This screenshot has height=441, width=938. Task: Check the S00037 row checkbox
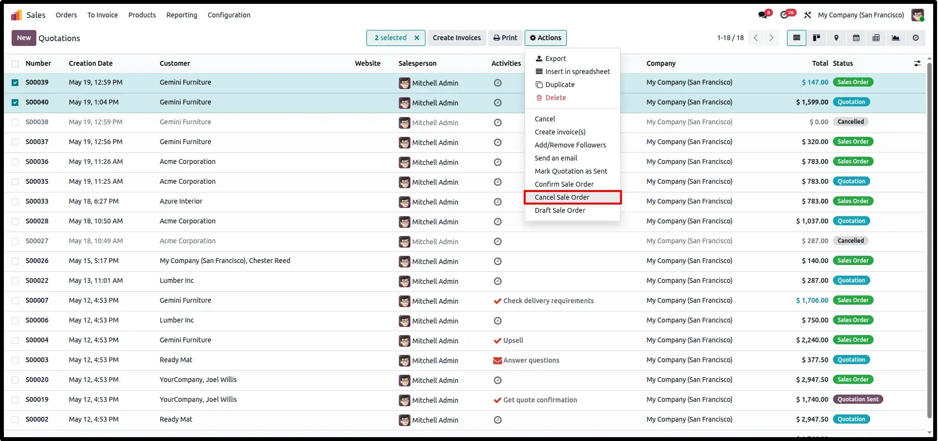pyautogui.click(x=15, y=142)
